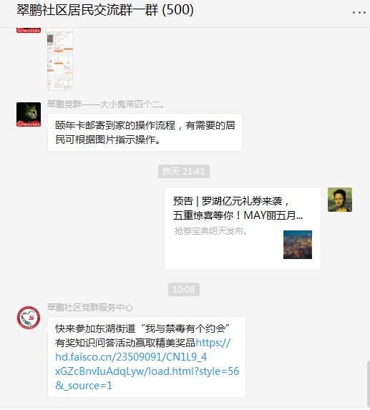Click the cat avatar of 翠鹏党群 sender
Image resolution: width=370 pixels, height=410 pixels.
coord(29,114)
